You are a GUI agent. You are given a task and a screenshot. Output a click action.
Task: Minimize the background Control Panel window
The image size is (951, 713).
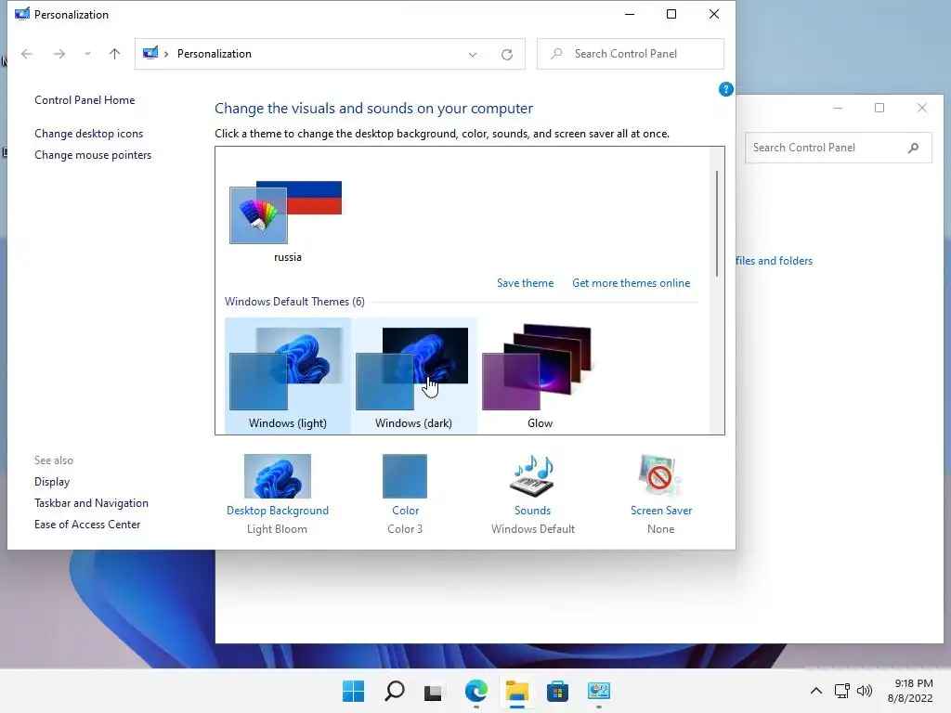[838, 108]
